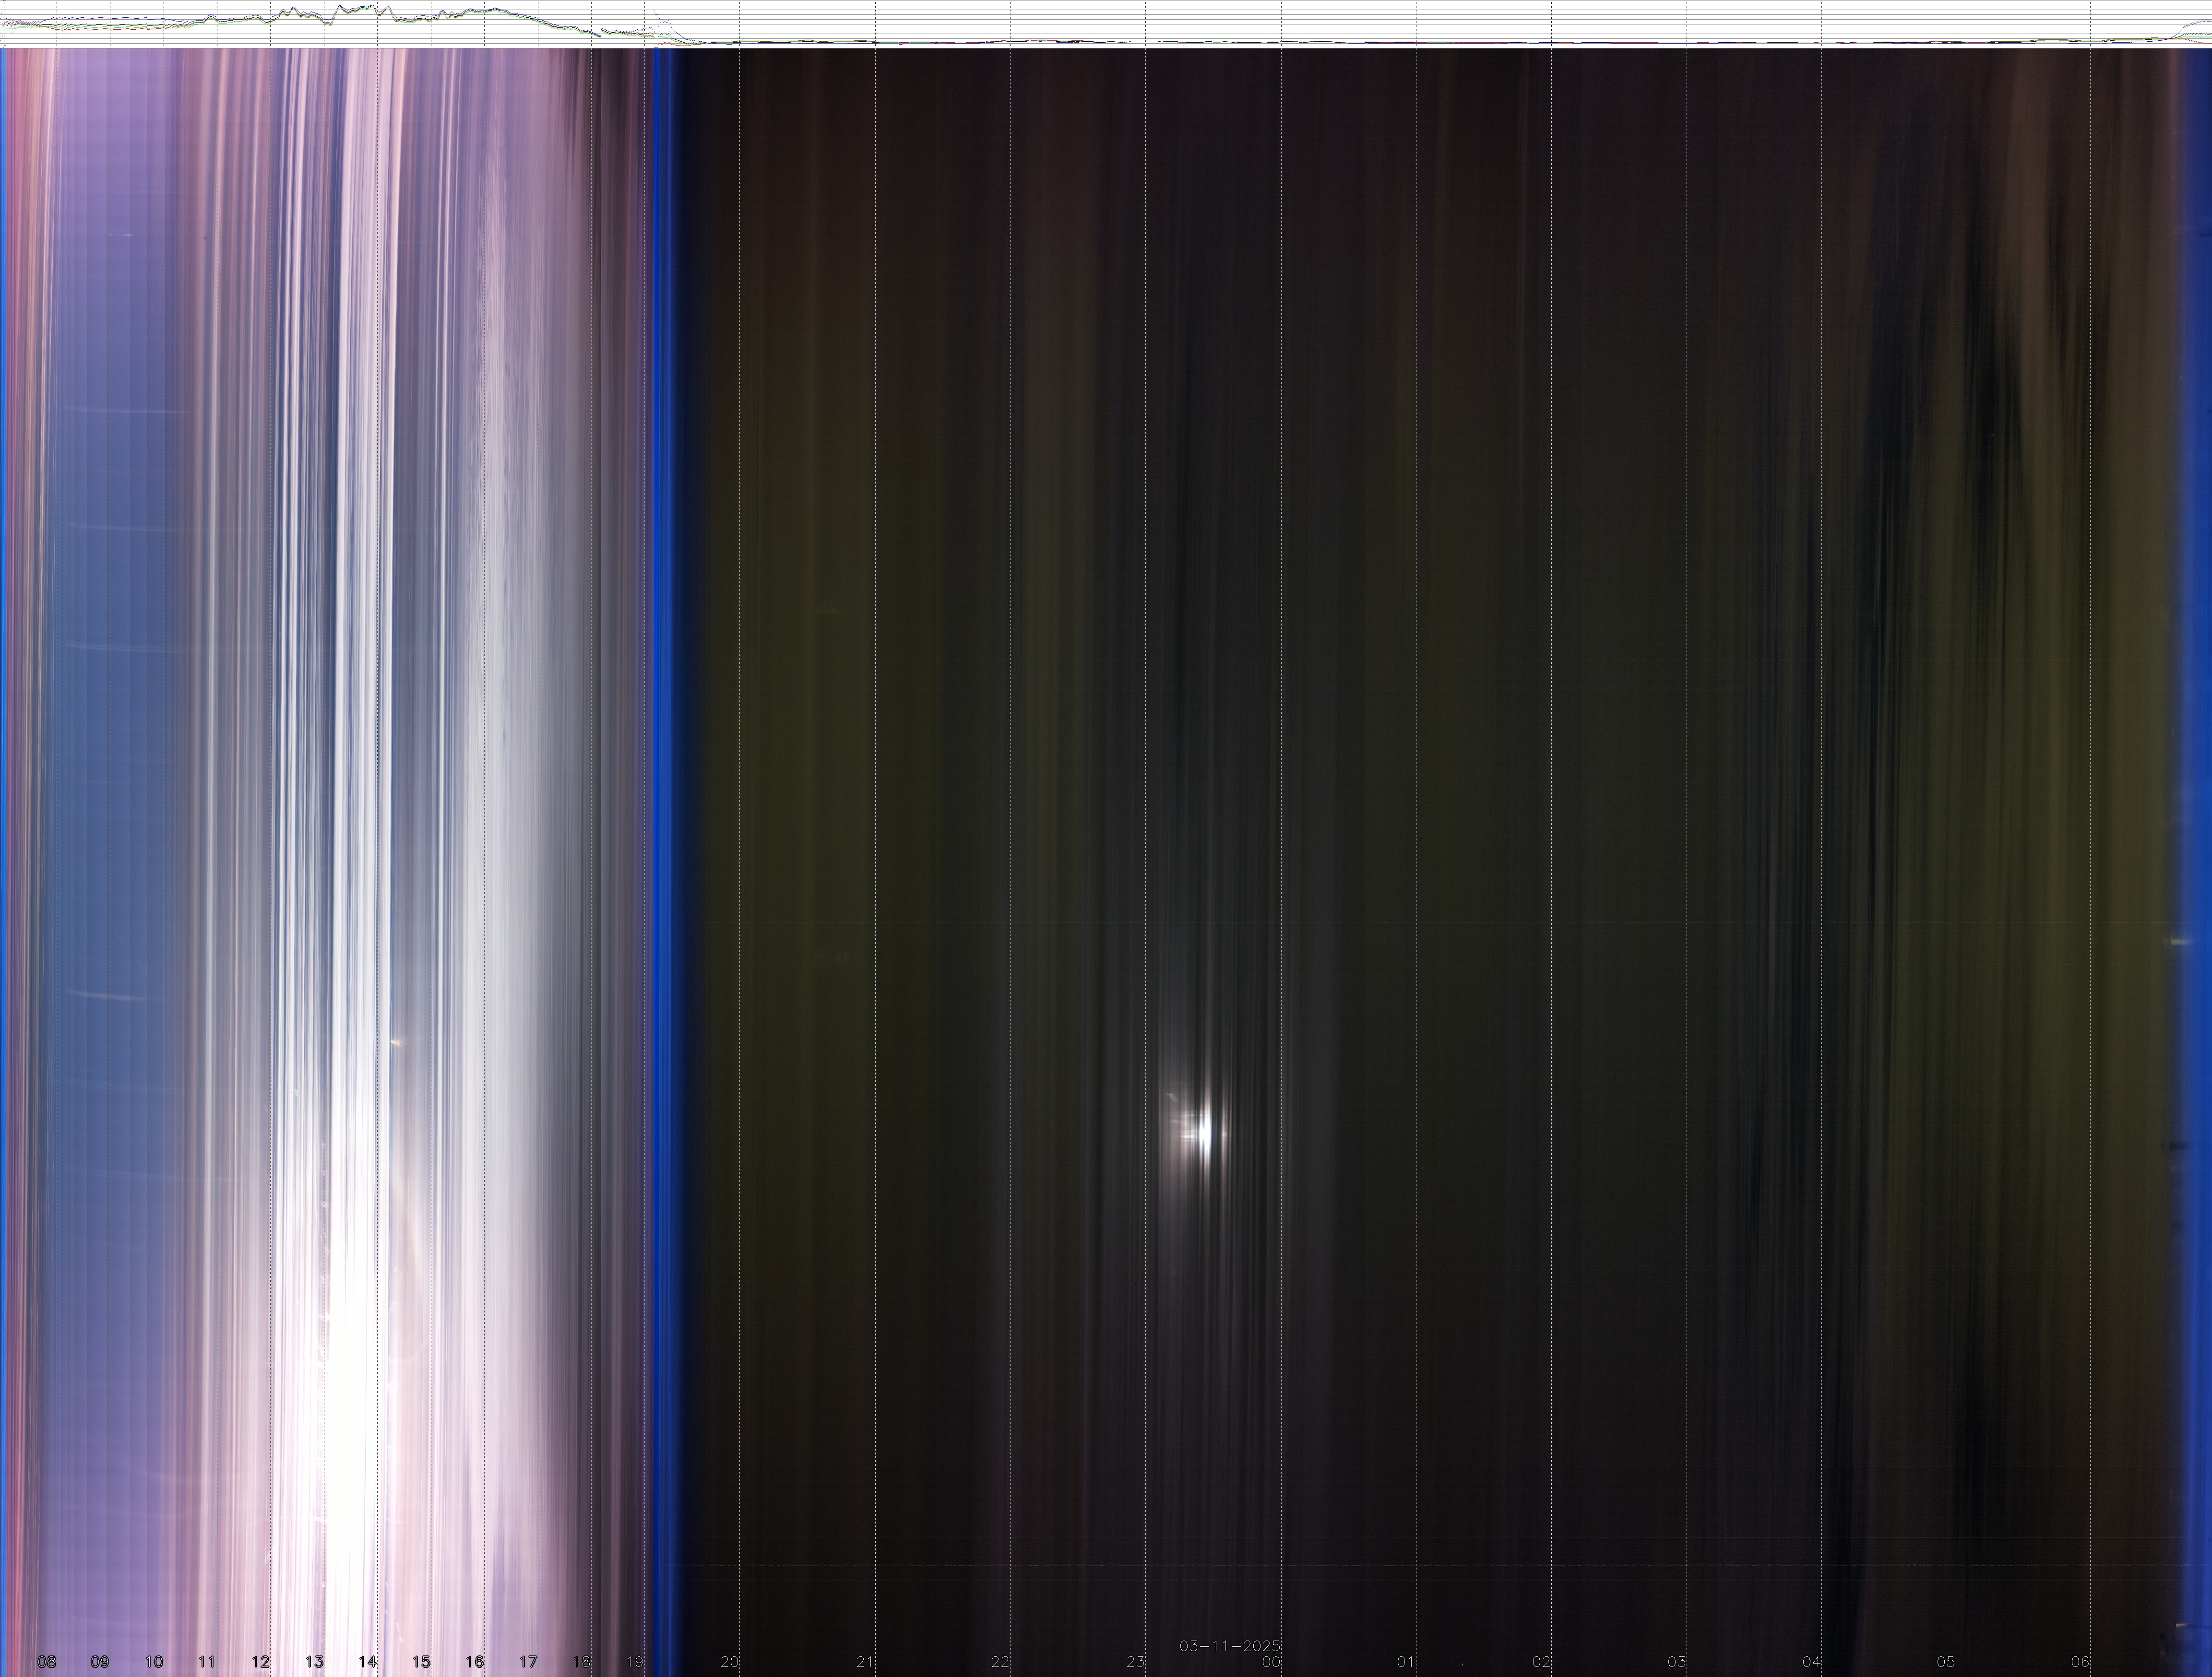Click the 04 hour label
2212x1677 pixels.
tap(1812, 1662)
